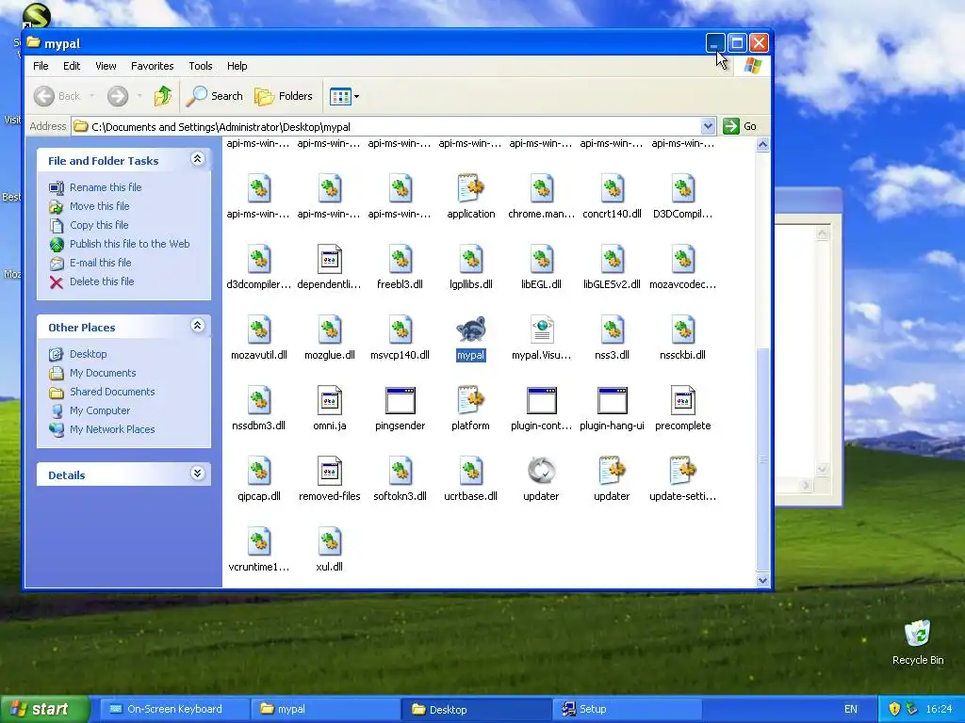Click the Search toolbar button
This screenshot has height=723, width=965.
click(x=215, y=96)
